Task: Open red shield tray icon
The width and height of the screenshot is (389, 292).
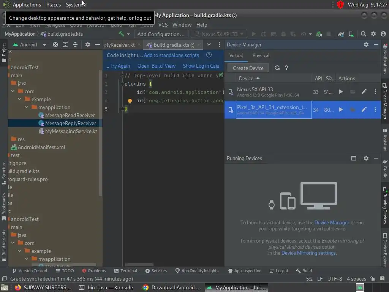Action: [x=340, y=5]
